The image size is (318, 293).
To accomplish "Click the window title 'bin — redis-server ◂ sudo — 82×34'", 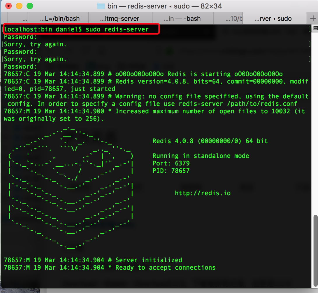I will tap(164, 6).
